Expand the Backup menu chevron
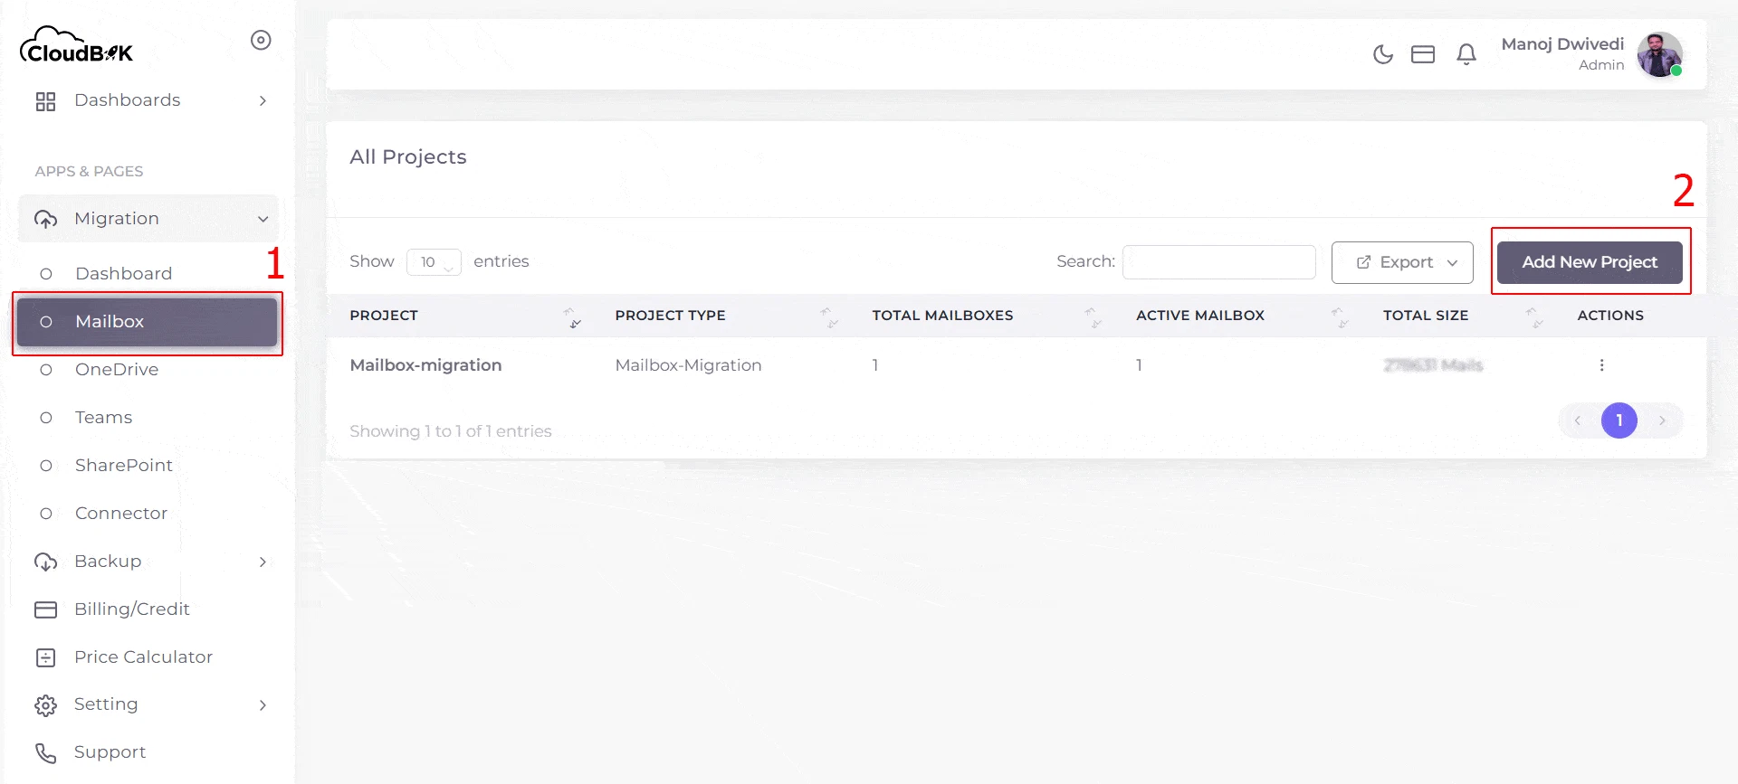Image resolution: width=1738 pixels, height=784 pixels. (263, 562)
